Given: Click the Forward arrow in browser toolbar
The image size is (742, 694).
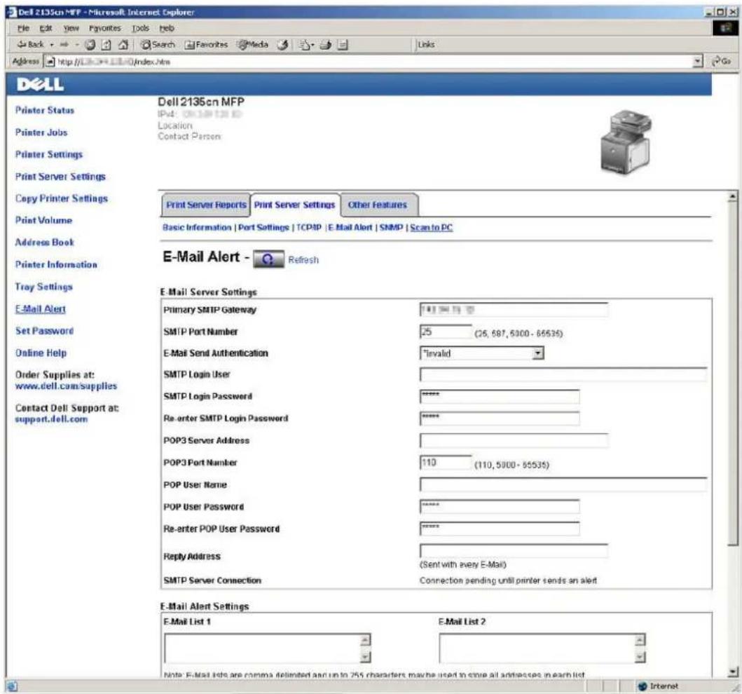Looking at the screenshot, I should [64, 44].
